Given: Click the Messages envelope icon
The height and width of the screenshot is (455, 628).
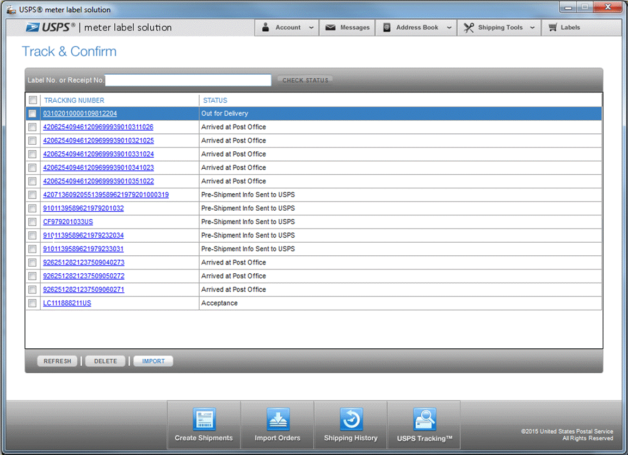Looking at the screenshot, I should 330,27.
